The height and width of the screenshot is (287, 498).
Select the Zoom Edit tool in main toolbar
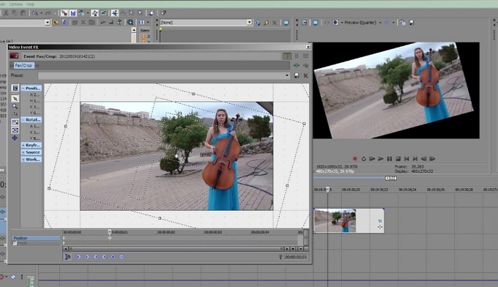(140, 13)
